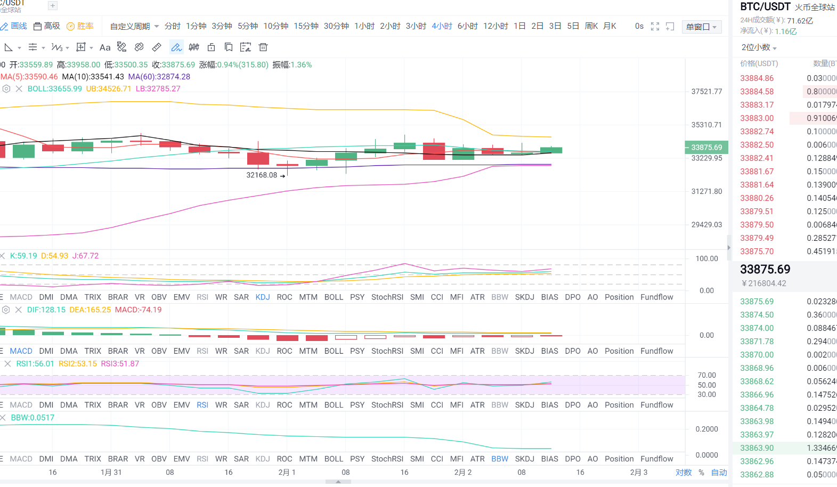Close the BOLL indicator overlay
Viewport: 837px width, 487px height.
[x=19, y=89]
